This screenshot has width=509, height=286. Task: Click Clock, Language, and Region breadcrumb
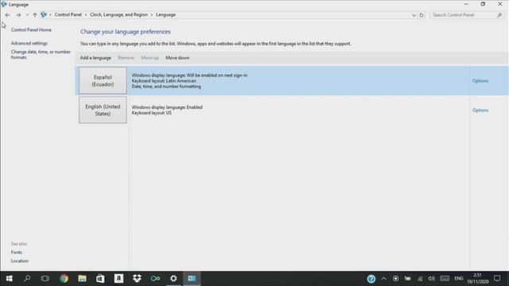[119, 14]
